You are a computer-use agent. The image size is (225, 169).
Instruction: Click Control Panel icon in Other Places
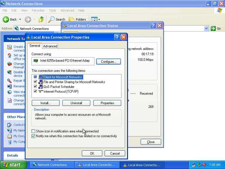(10, 125)
